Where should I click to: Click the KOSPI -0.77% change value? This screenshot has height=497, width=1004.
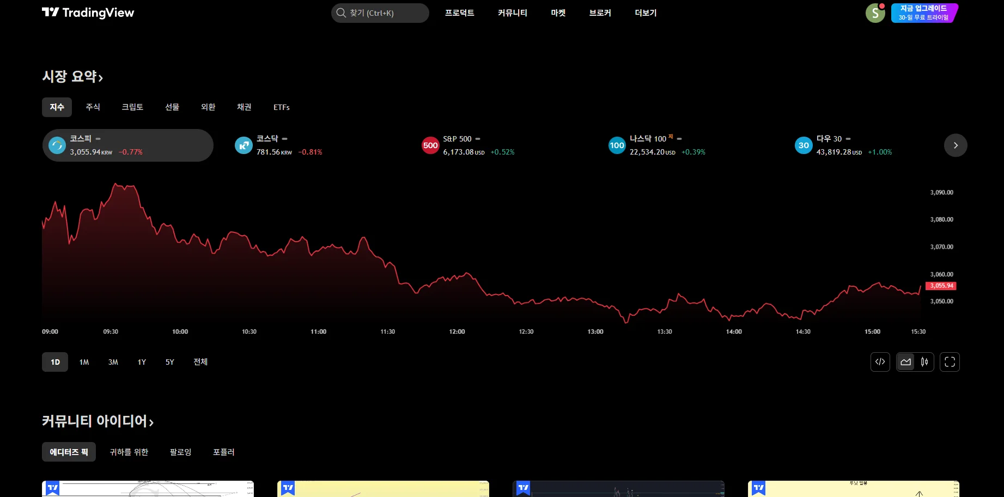tap(131, 152)
